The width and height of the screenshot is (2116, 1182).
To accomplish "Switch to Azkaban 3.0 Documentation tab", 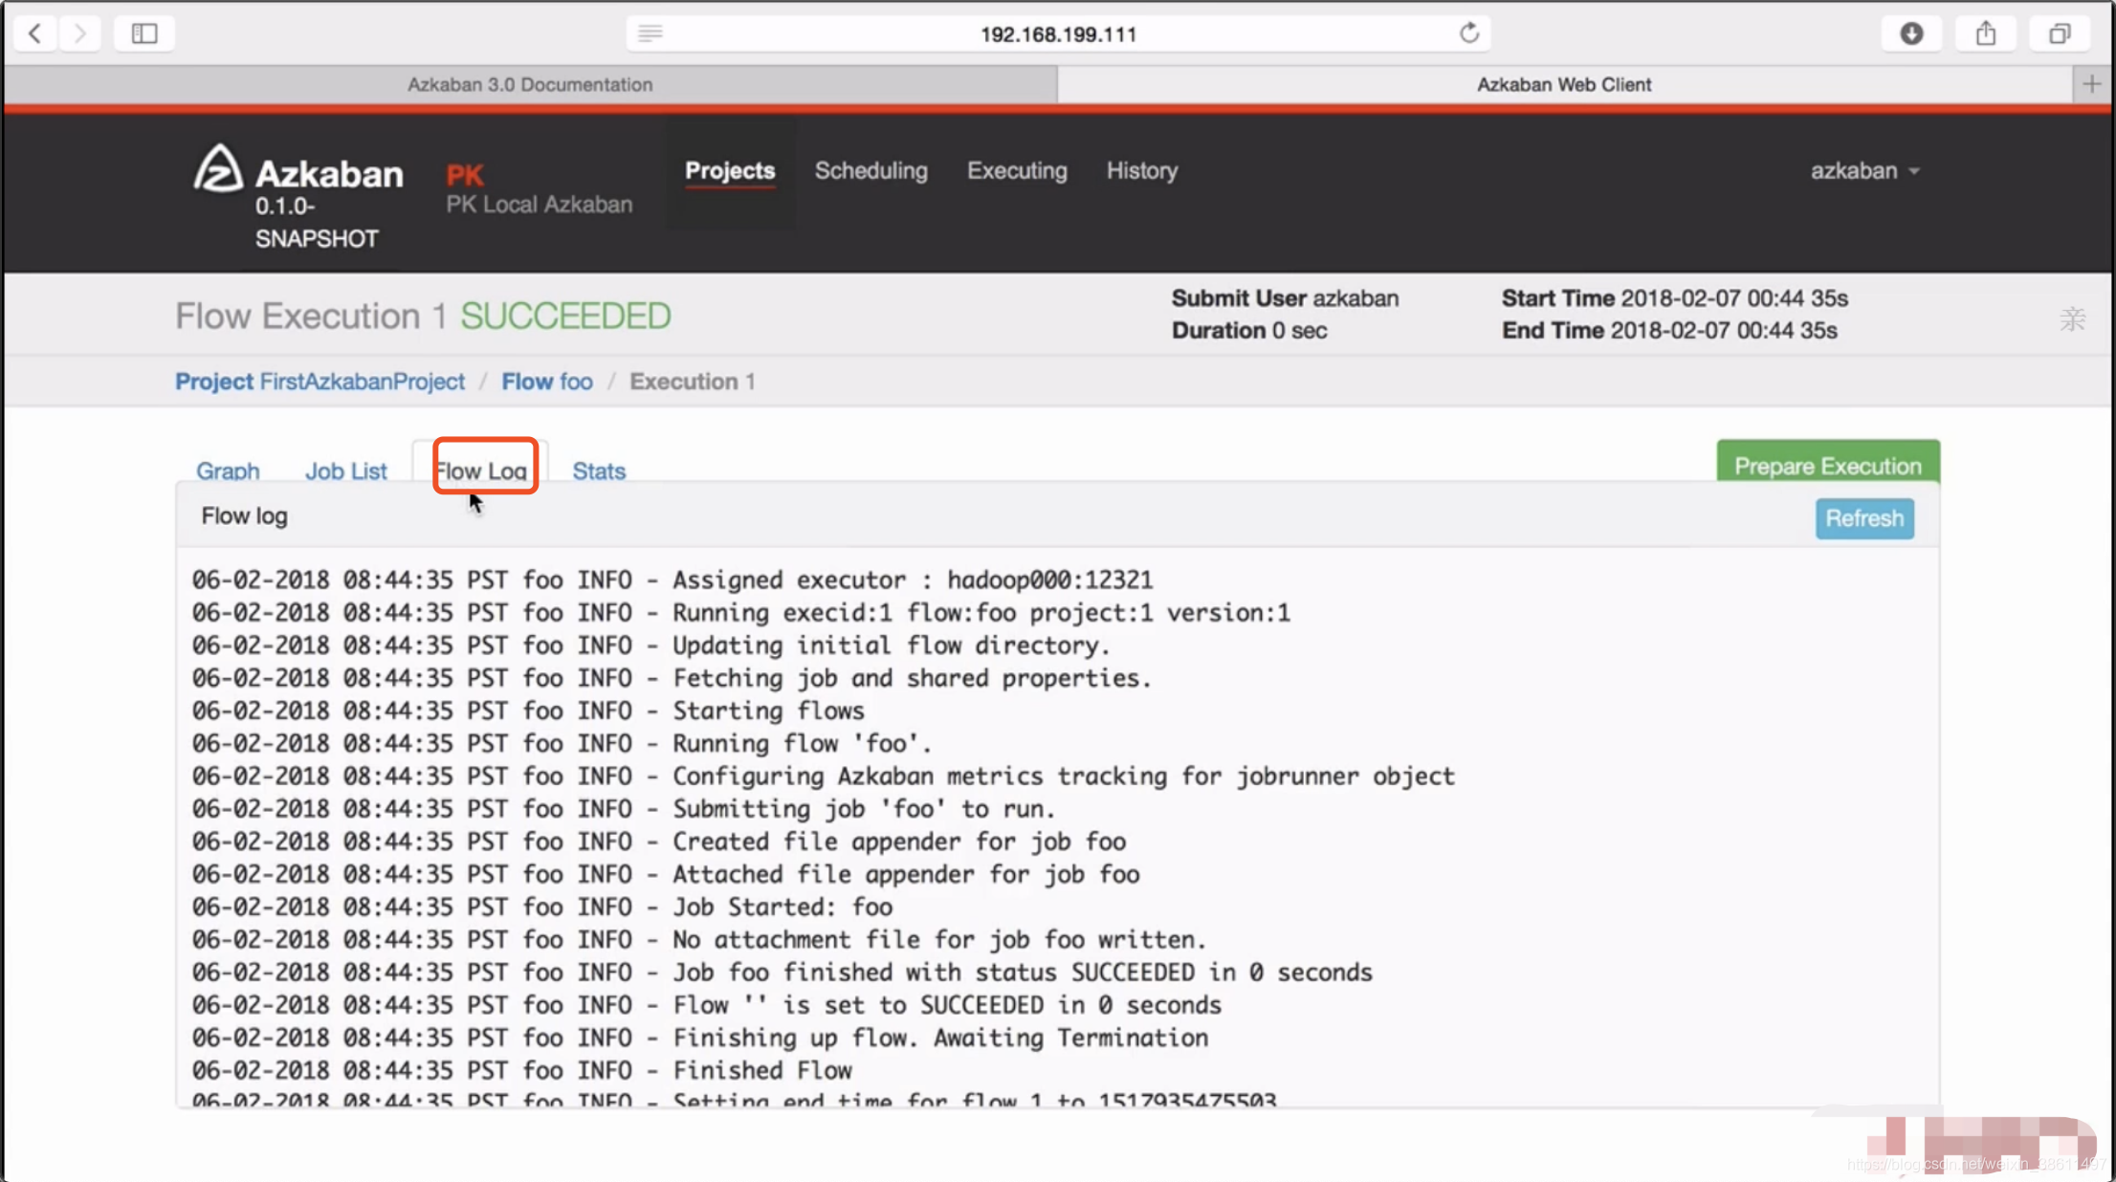I will point(530,84).
